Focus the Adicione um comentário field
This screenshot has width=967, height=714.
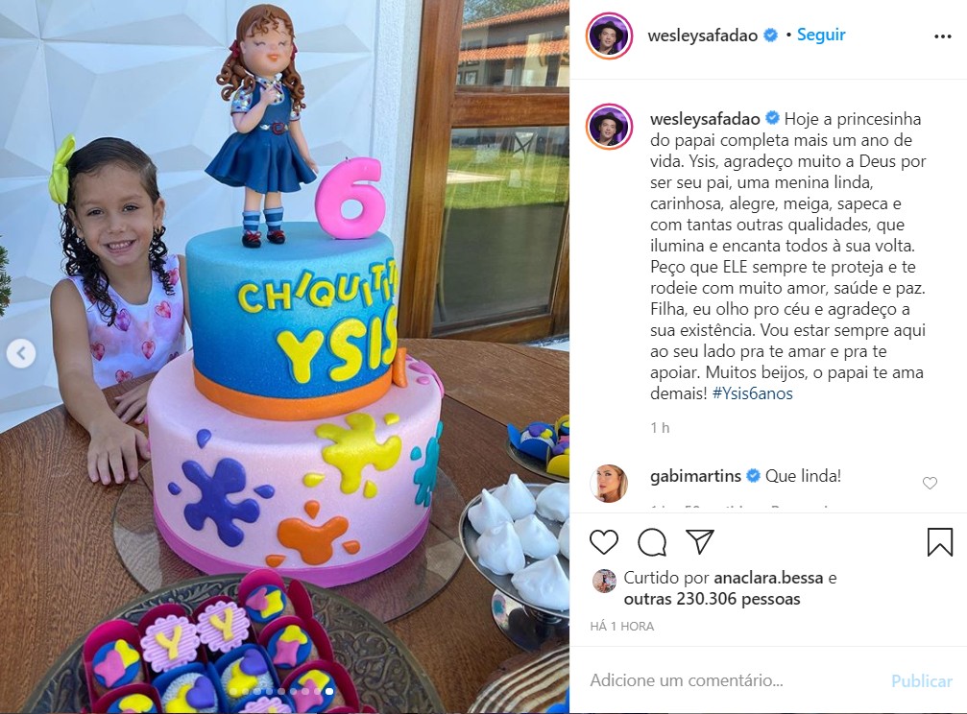click(x=734, y=680)
